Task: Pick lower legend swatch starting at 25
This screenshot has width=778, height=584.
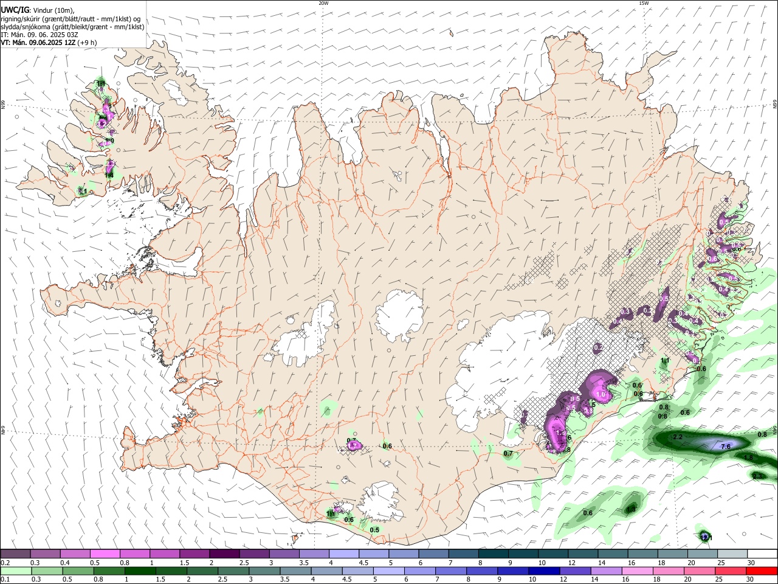Action: coord(731,571)
